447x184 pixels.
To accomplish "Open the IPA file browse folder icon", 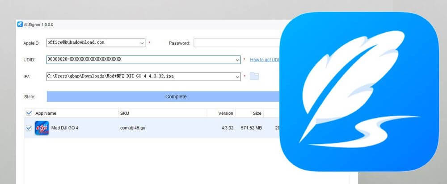I will click(254, 76).
